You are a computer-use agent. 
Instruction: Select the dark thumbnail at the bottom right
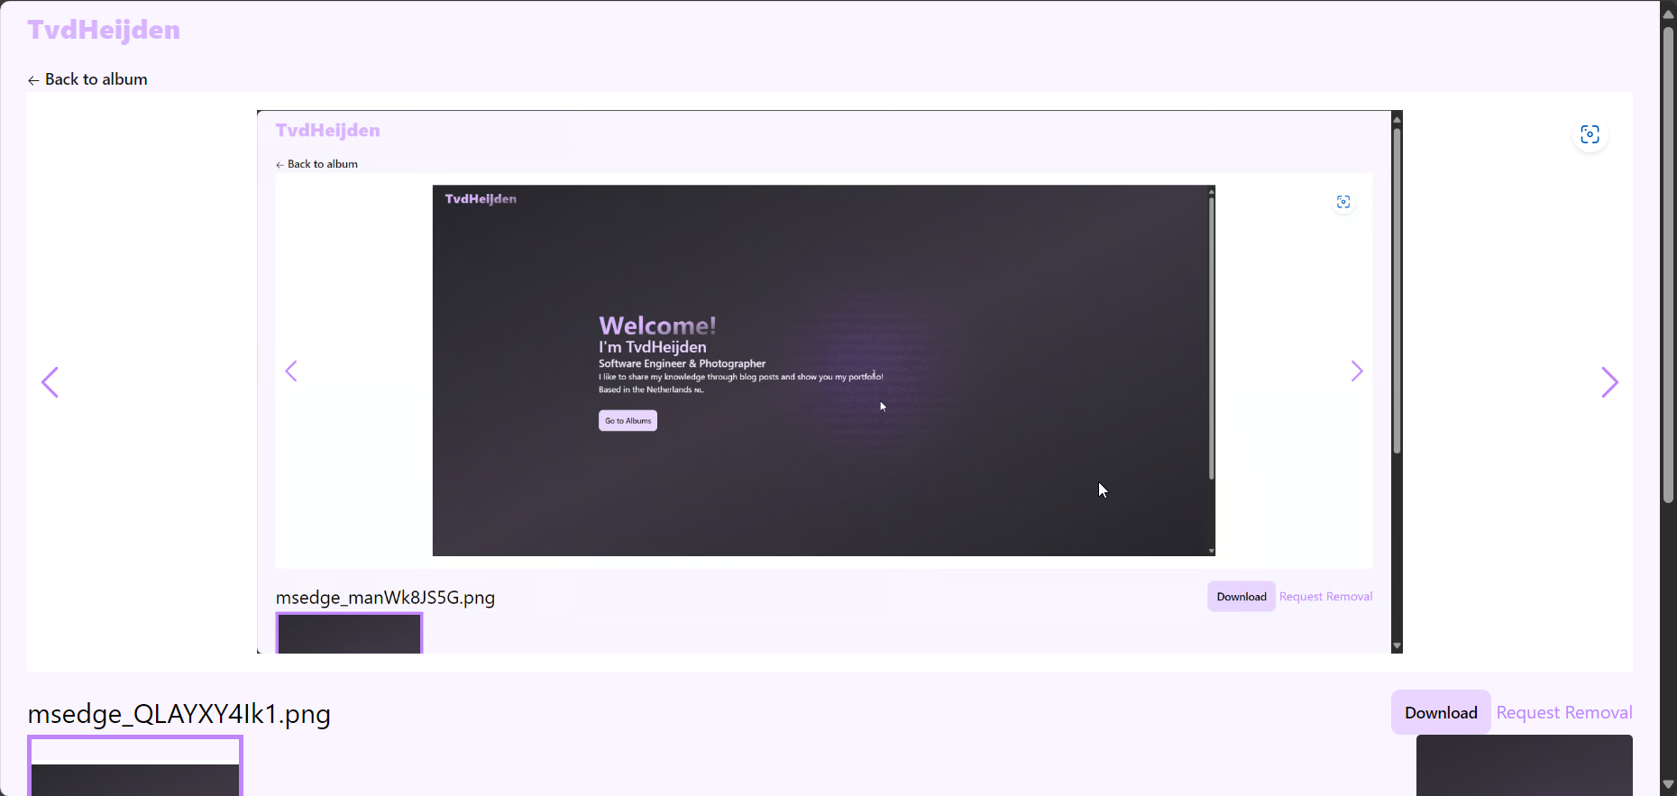(1524, 765)
